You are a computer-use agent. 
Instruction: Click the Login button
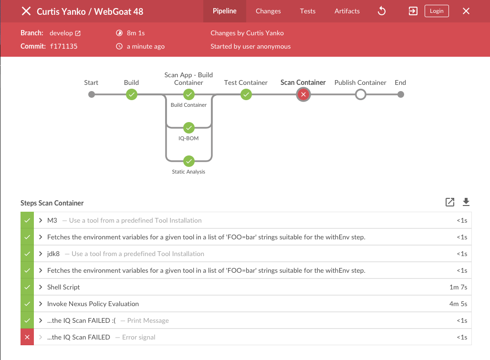[437, 11]
